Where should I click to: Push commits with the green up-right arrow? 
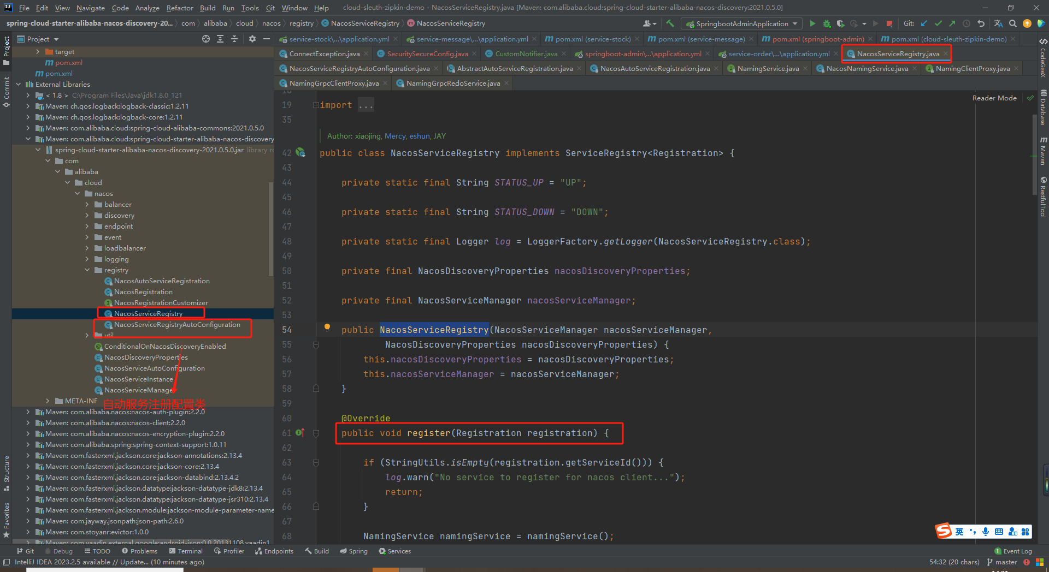(x=952, y=23)
